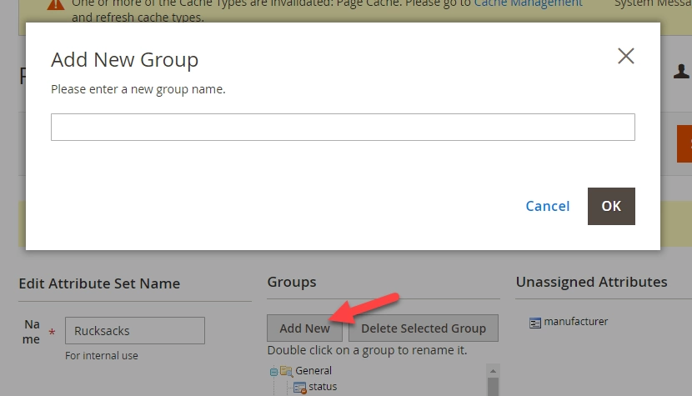Select the General folder icon
Image resolution: width=692 pixels, height=396 pixels.
click(286, 371)
